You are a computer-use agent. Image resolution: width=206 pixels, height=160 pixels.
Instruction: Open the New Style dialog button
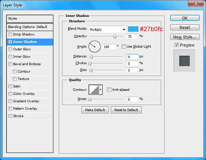[x=185, y=37]
